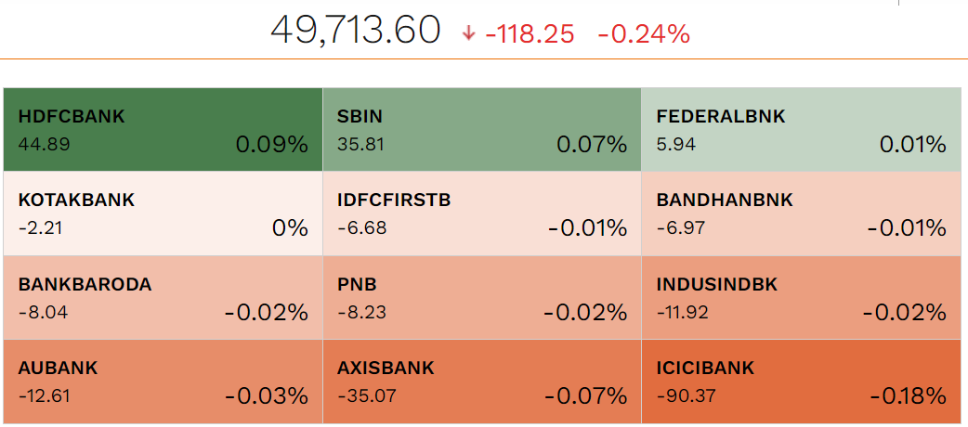The width and height of the screenshot is (968, 427).
Task: Click the KOTAKBANK tile
Action: tap(163, 213)
